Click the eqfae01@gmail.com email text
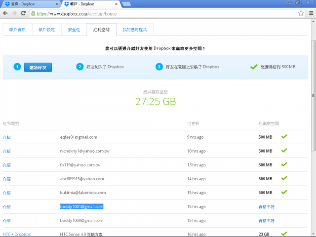This screenshot has height=237, width=316. (x=79, y=137)
